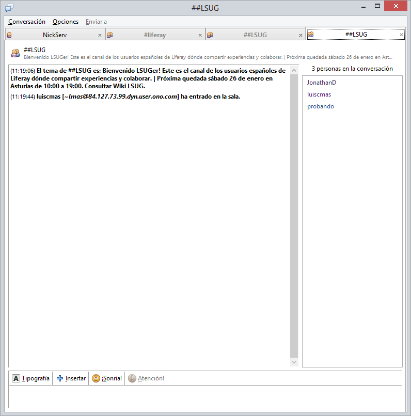Click the Pidgin icon in title bar
This screenshot has width=411, height=416.
(x=9, y=7)
